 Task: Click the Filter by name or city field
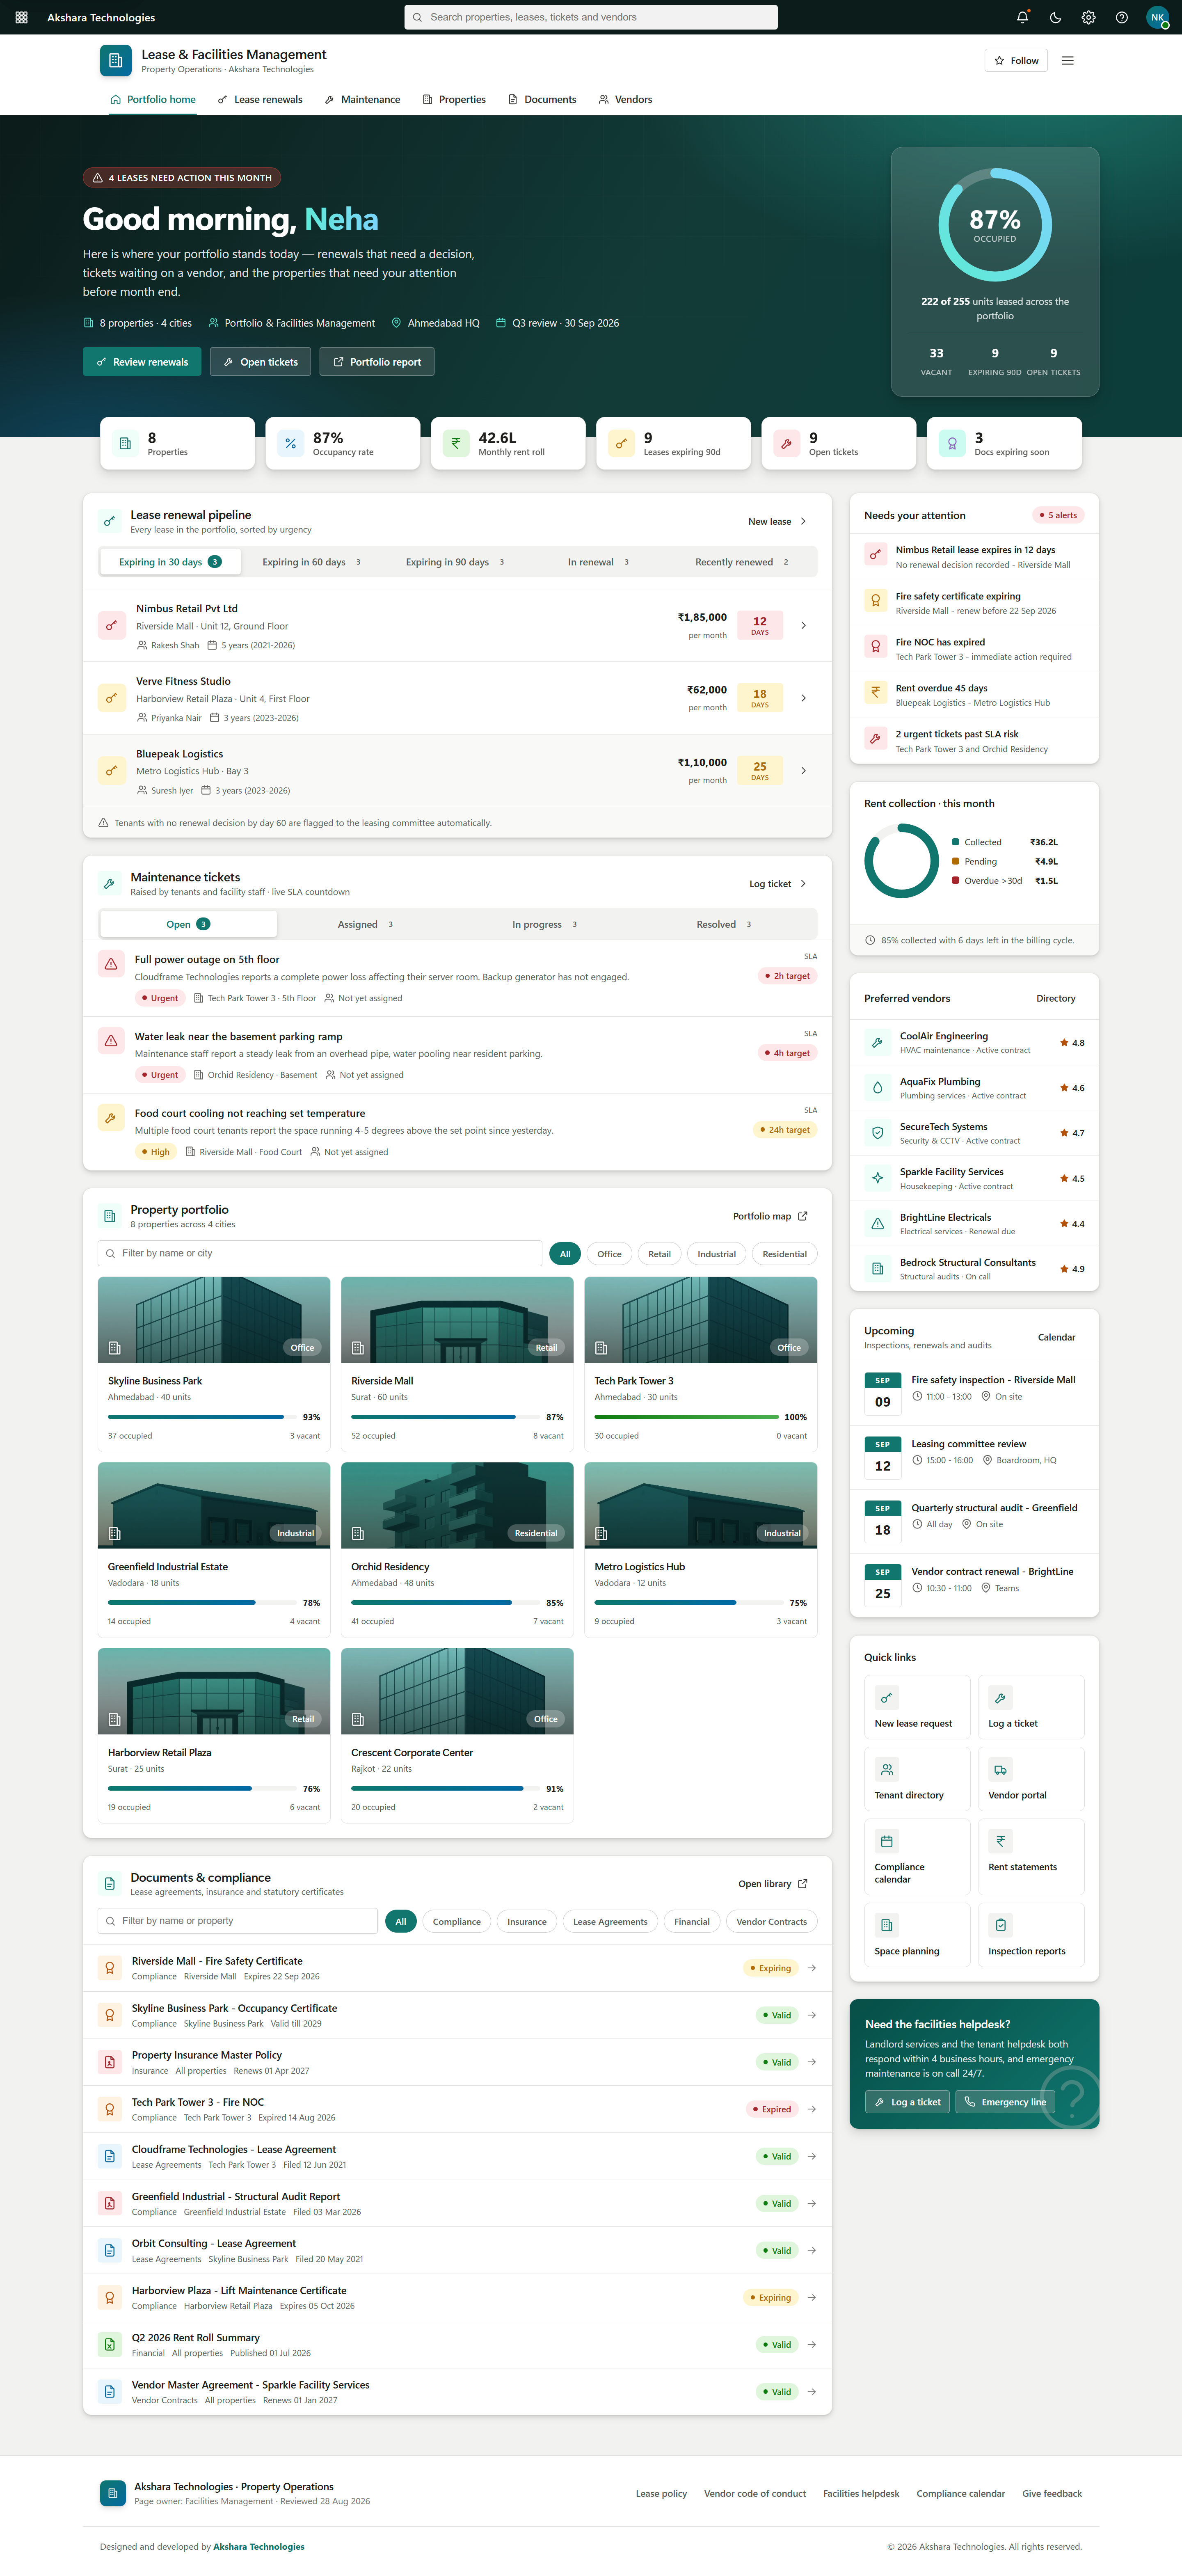(320, 1254)
